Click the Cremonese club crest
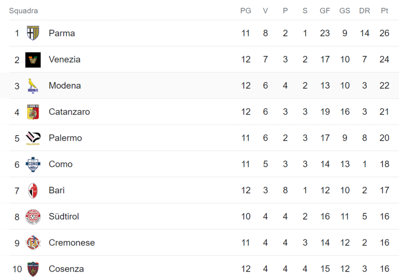399x279 pixels. (33, 243)
